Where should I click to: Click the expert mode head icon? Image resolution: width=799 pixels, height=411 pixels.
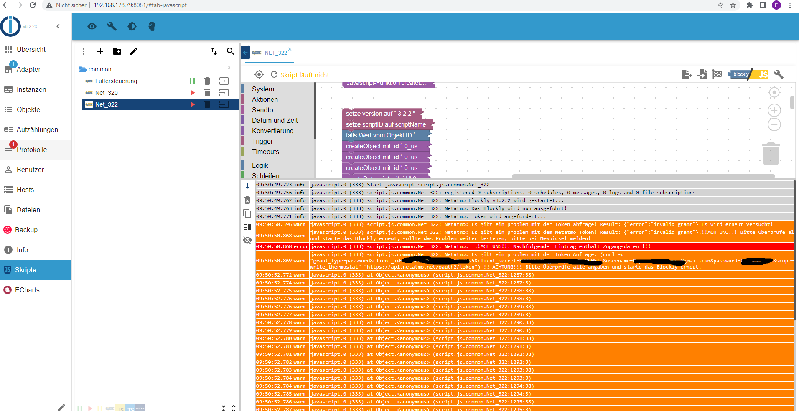152,26
